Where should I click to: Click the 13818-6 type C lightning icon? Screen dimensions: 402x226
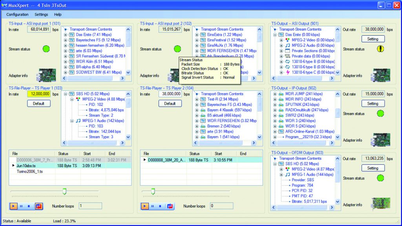click(x=288, y=72)
